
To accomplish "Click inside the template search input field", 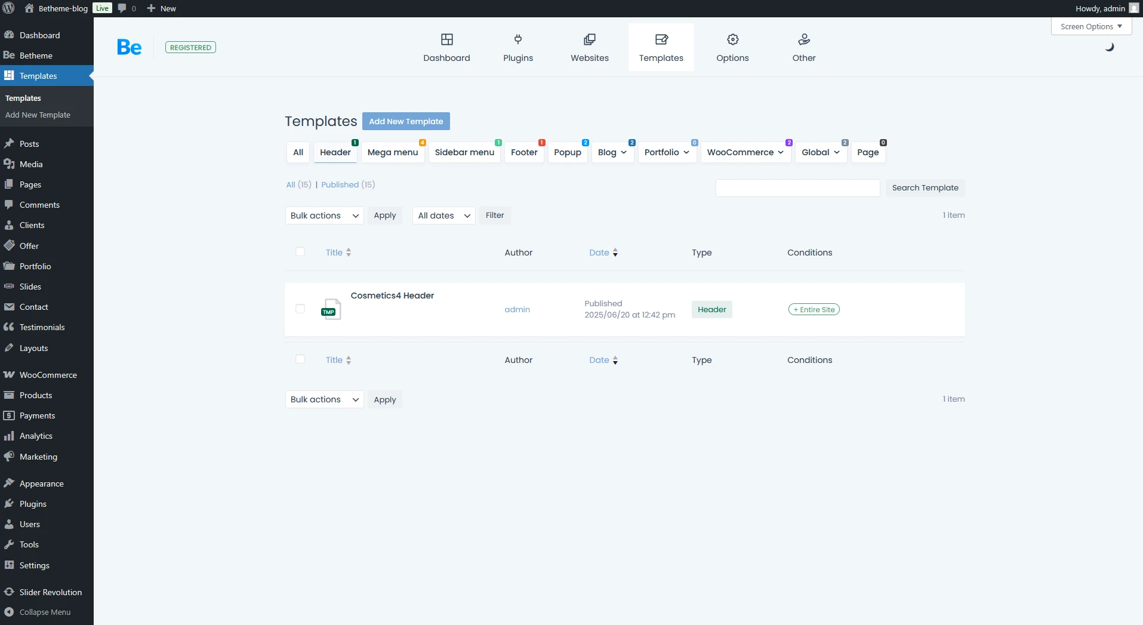I will 797,187.
